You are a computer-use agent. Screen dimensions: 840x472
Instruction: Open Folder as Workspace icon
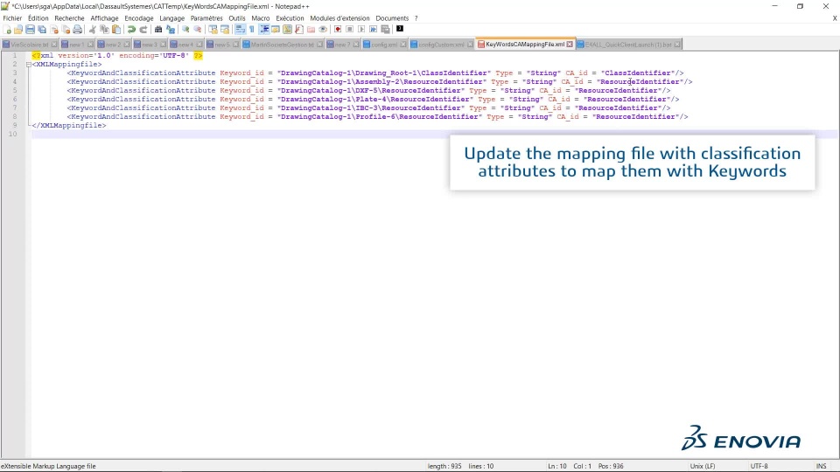click(x=311, y=30)
